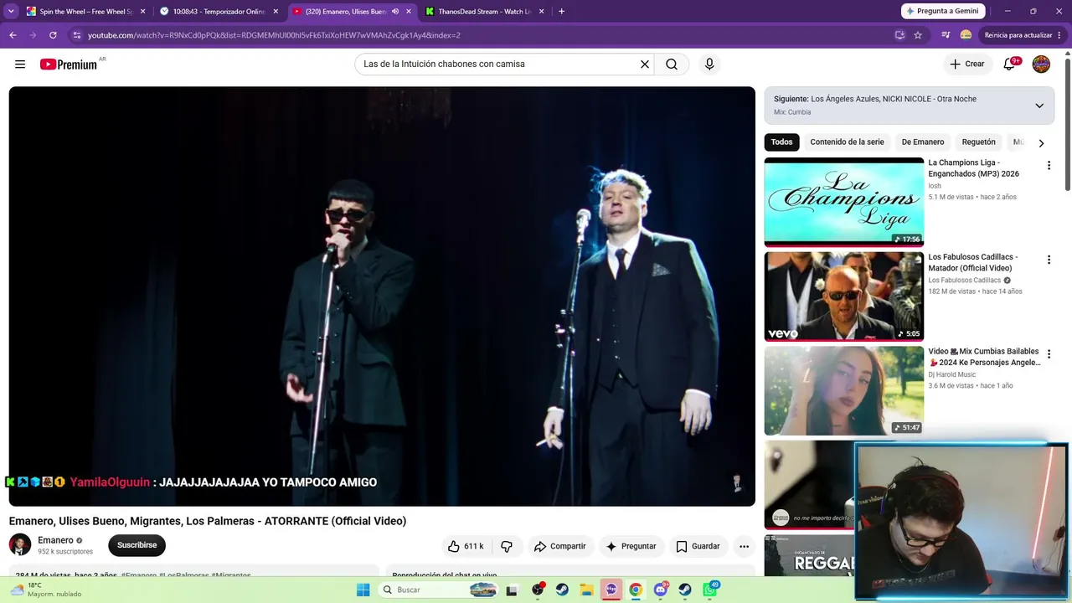Open the Mix Cumbias Bailables thumbnail
Image resolution: width=1072 pixels, height=603 pixels.
pos(843,391)
